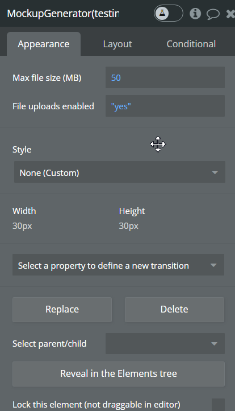Viewport: 235px width, 411px height.
Task: Open the Select parent/child dropdown
Action: coord(165,343)
